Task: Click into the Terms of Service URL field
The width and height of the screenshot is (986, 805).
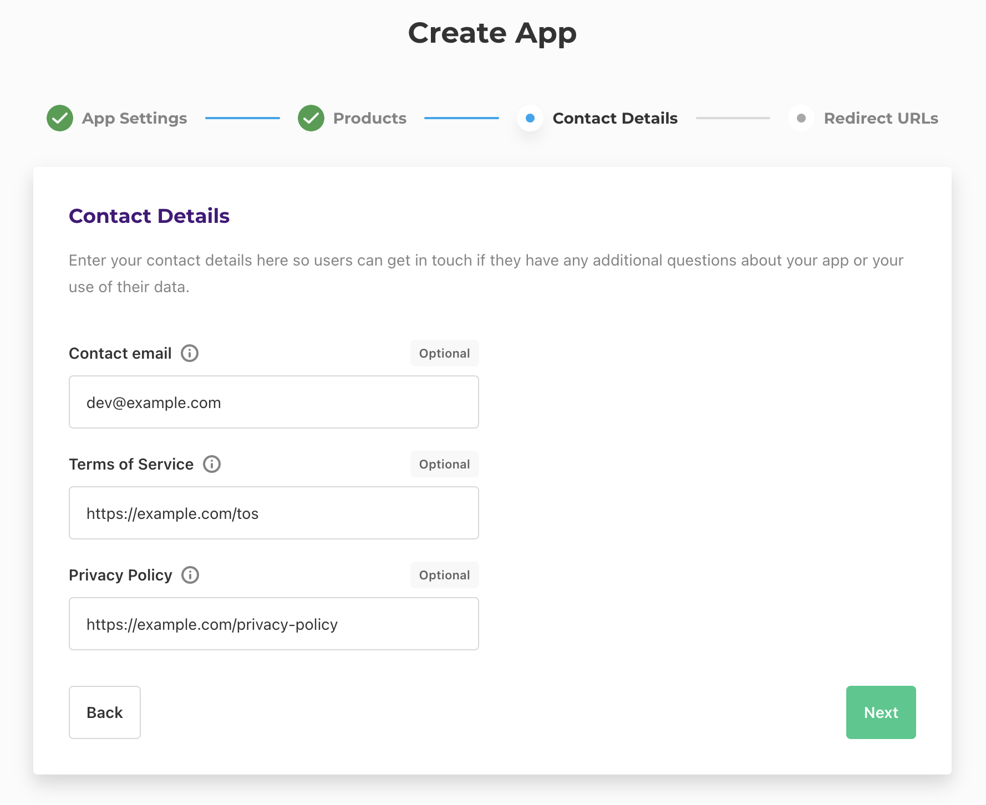Action: (x=274, y=513)
